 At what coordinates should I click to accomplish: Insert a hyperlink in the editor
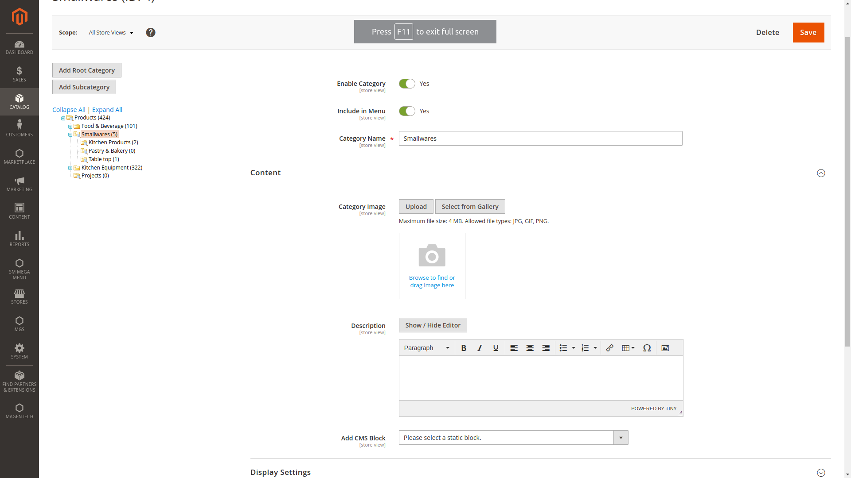point(609,348)
